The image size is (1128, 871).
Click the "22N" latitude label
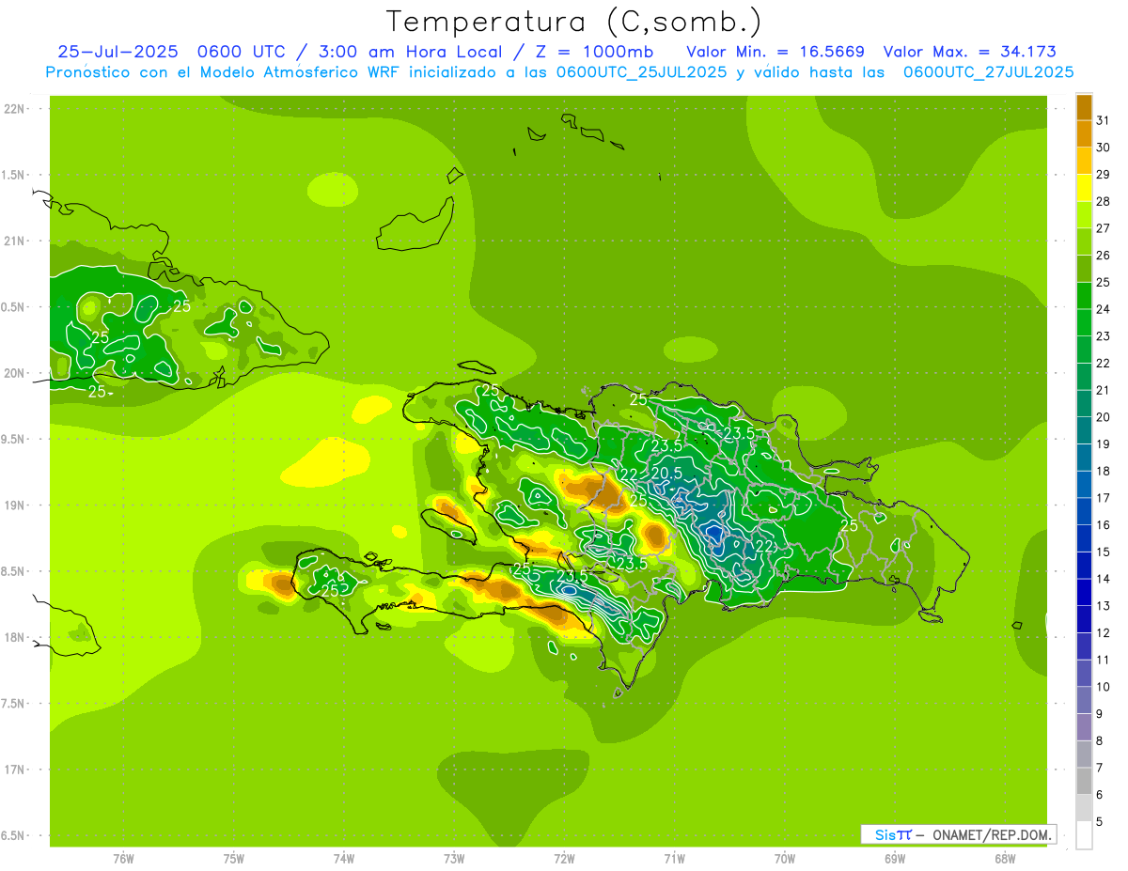15,109
